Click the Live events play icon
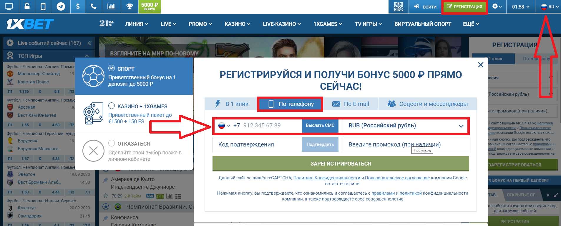Viewport: 561px width, 226px height. click(x=10, y=43)
